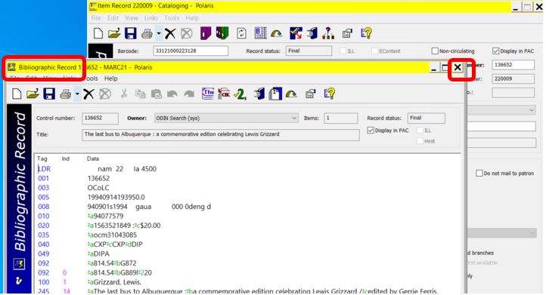Click 049 field data DIPA
The image size is (546, 295).
click(98, 254)
